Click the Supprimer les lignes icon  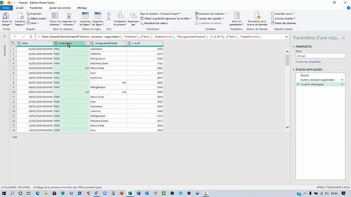click(x=98, y=16)
